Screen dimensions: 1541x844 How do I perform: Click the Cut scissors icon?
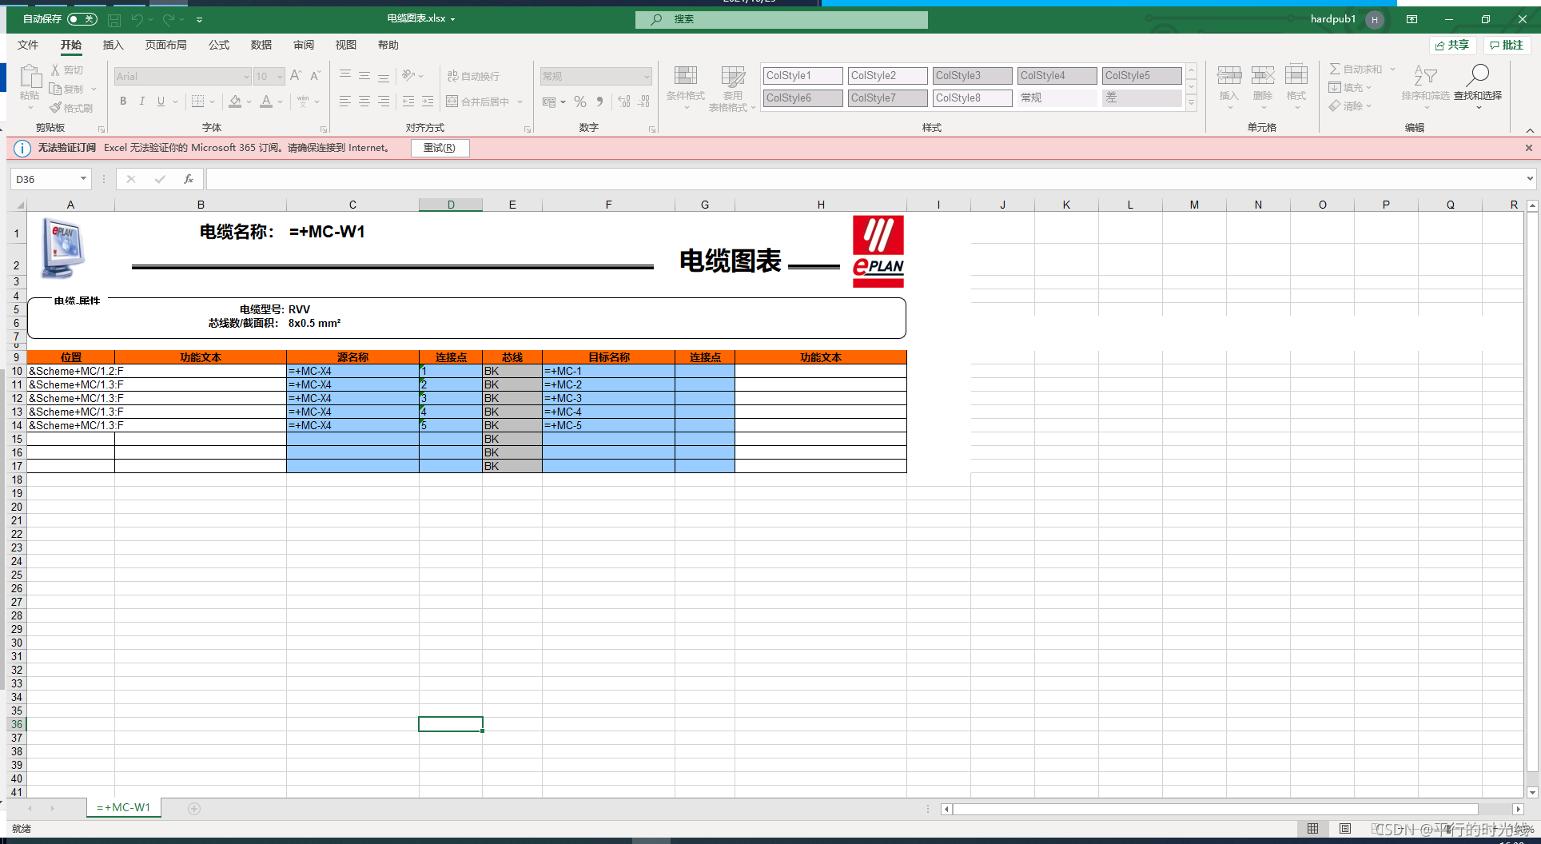point(55,70)
